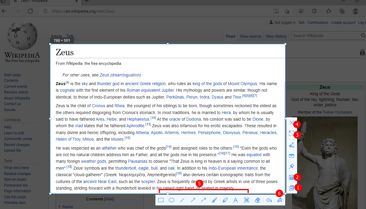Reload the page with the refresh icon
Image resolution: width=366 pixels, height=209 pixels.
(30, 11)
